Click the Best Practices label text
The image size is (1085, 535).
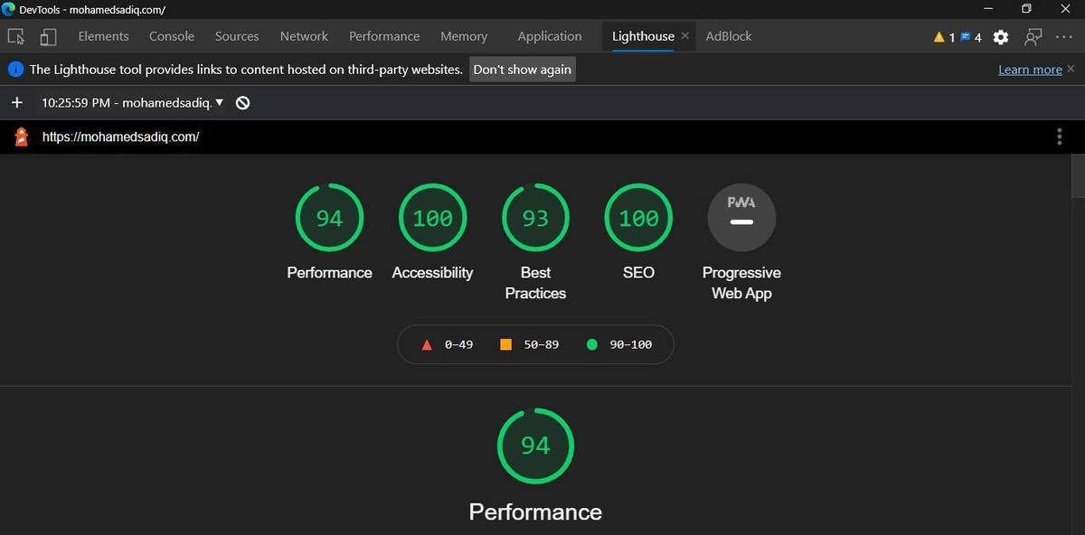[x=535, y=283]
